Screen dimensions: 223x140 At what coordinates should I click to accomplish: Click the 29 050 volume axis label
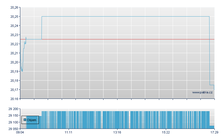pyautogui.click(x=13, y=129)
